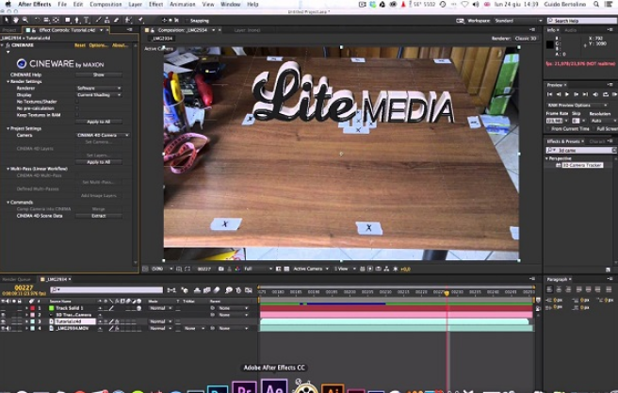Image resolution: width=618 pixels, height=393 pixels.
Task: Click the graph editor icon in timeline
Action: 249,290
